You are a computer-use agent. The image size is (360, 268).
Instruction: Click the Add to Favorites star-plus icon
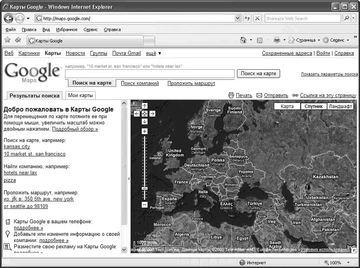pyautogui.click(x=18, y=40)
